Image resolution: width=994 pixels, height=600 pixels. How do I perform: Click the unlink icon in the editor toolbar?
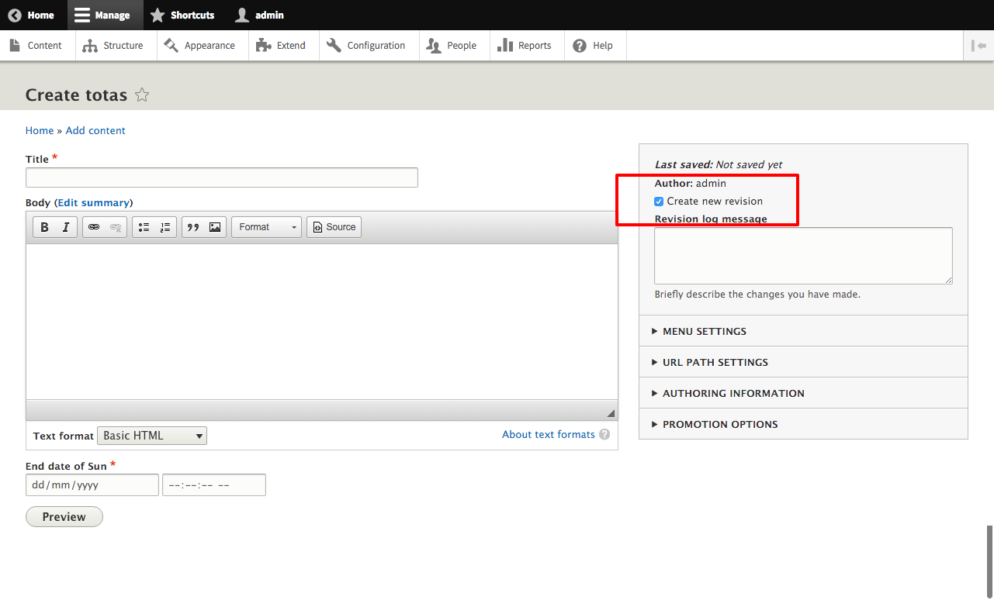[x=115, y=226]
